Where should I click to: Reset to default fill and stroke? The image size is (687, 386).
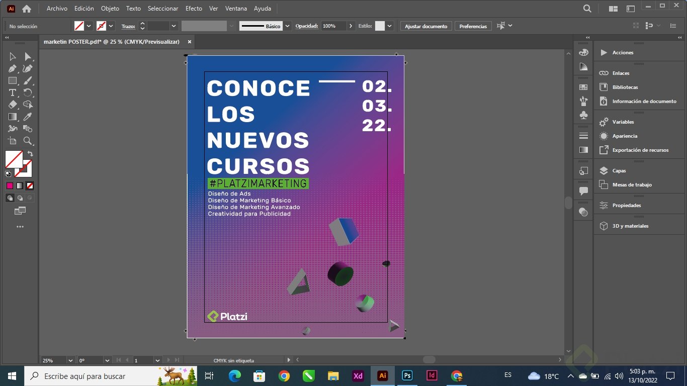8,174
